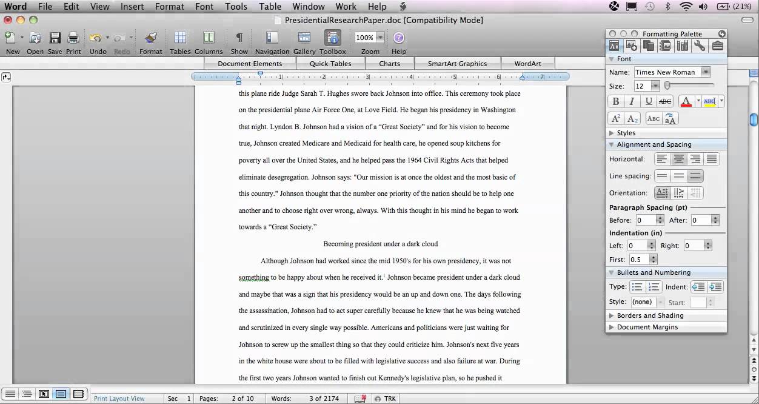Switch to the Document Elements tab
This screenshot has width=759, height=404.
click(250, 64)
